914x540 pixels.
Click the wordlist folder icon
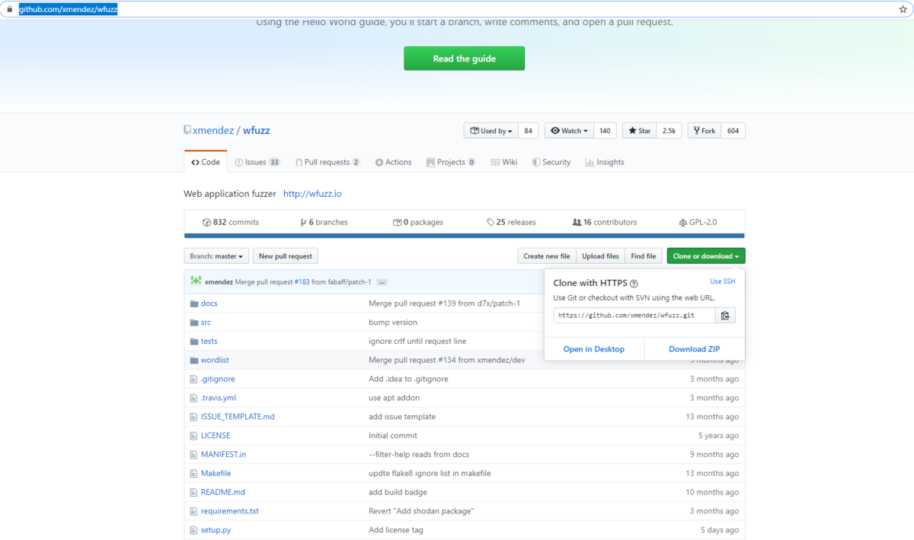[193, 360]
